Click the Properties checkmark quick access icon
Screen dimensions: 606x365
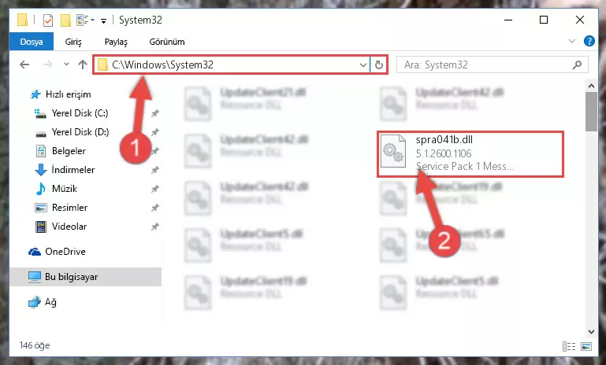(x=48, y=20)
